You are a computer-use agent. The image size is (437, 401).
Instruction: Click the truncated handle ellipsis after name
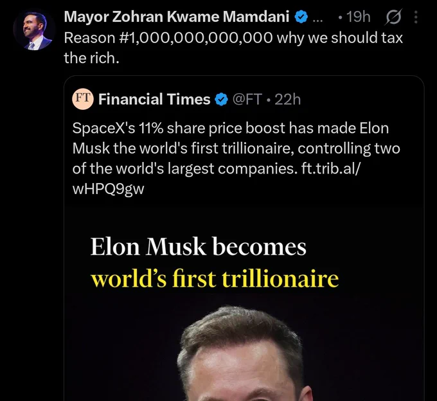[317, 20]
